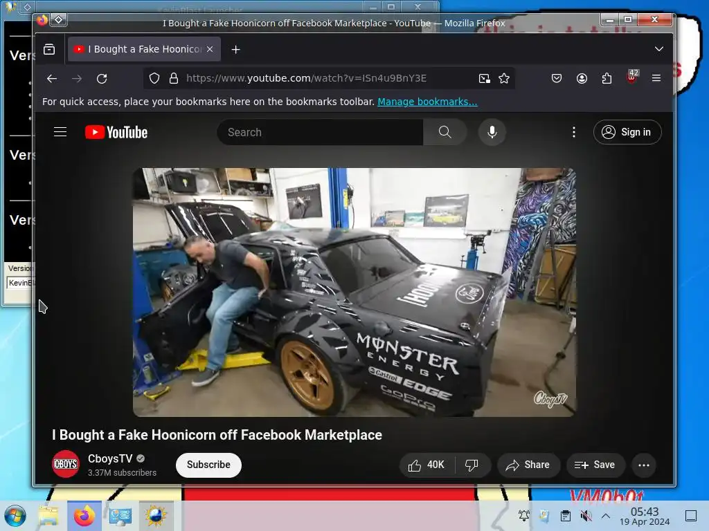View site security padlock info

[x=174, y=79]
